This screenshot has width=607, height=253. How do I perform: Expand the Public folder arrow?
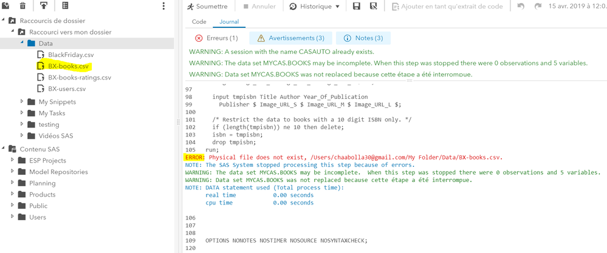click(x=12, y=205)
